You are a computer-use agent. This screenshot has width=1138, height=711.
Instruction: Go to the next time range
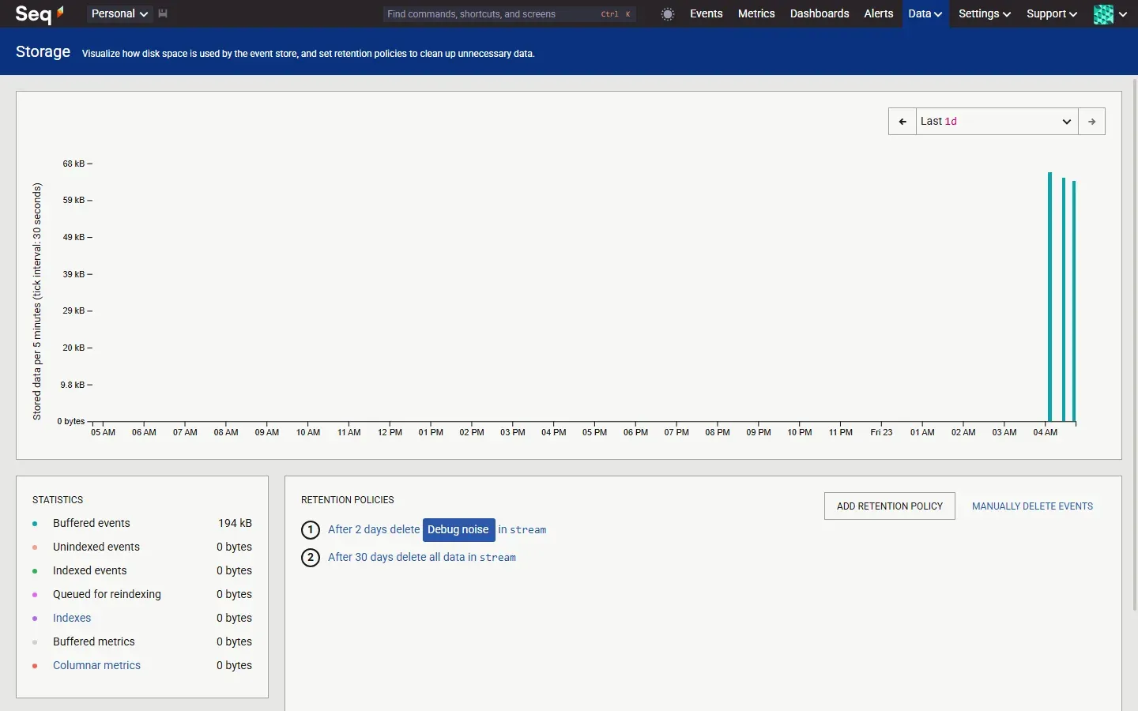pos(1091,122)
